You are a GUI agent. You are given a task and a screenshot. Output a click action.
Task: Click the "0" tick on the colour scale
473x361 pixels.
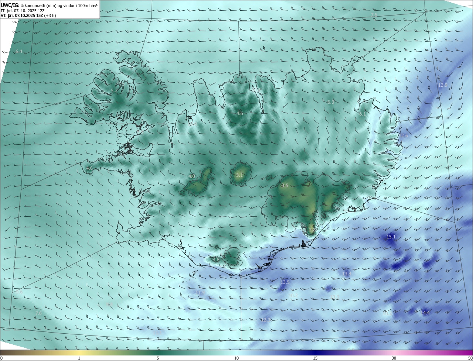tap(1, 358)
